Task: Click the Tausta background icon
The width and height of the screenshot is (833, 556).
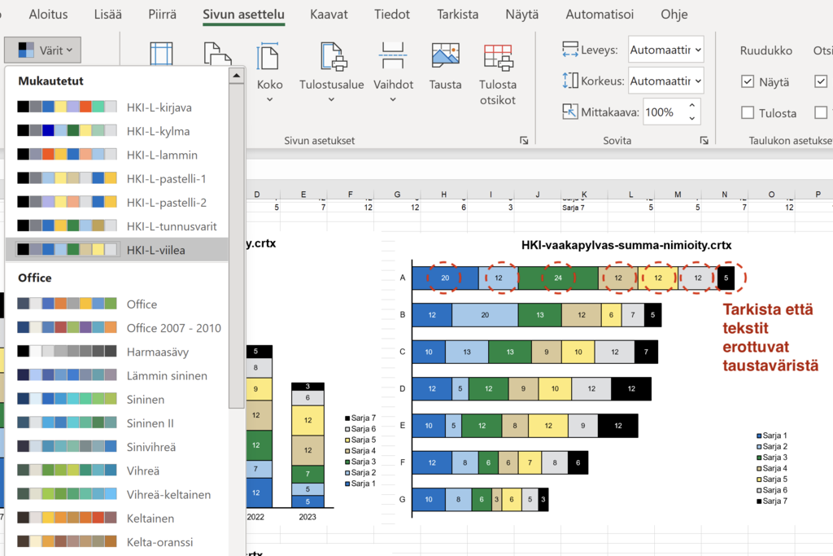Action: [445, 57]
